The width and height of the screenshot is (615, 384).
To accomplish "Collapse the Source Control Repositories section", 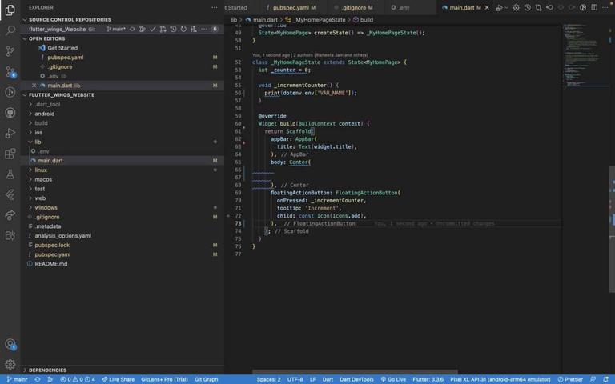I will [x=25, y=19].
